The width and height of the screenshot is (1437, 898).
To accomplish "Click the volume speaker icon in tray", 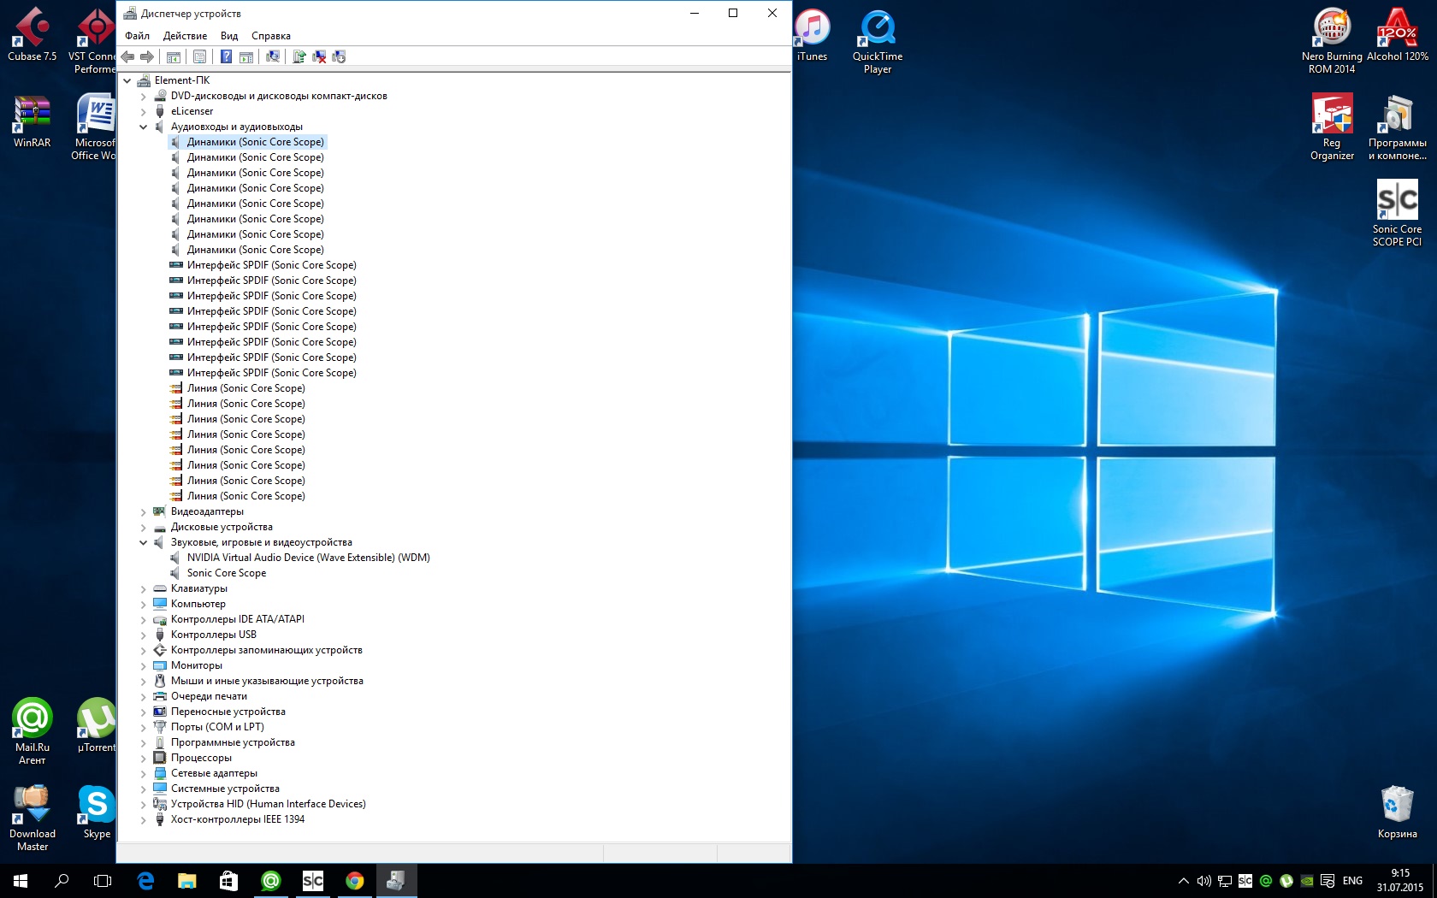I will 1203,880.
